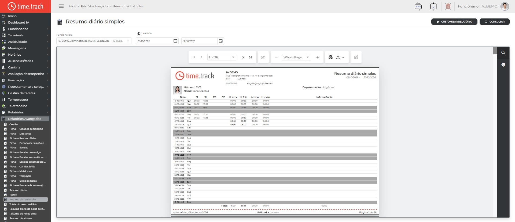Expand the Assiduidade sidebar menu
Image resolution: width=515 pixels, height=222 pixels.
(x=25, y=42)
